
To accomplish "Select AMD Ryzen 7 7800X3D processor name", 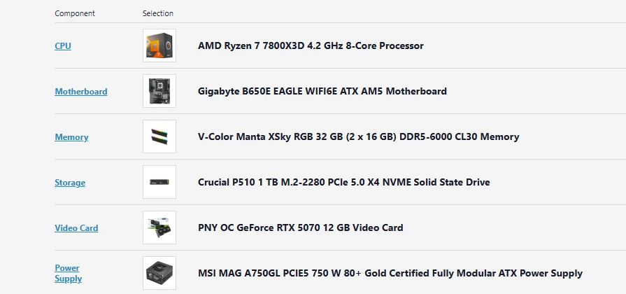I will (311, 46).
